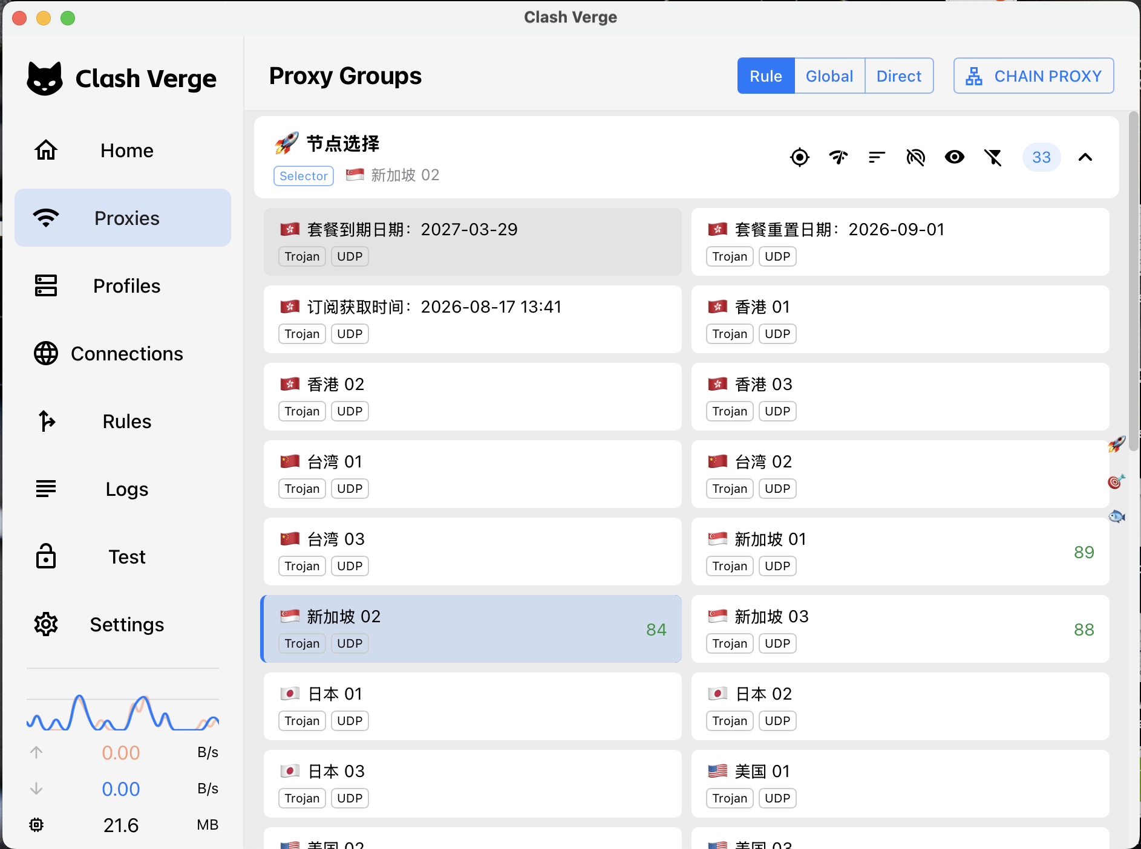Select the 日本 02 proxy node
Viewport: 1141px width, 849px height.
pos(900,706)
